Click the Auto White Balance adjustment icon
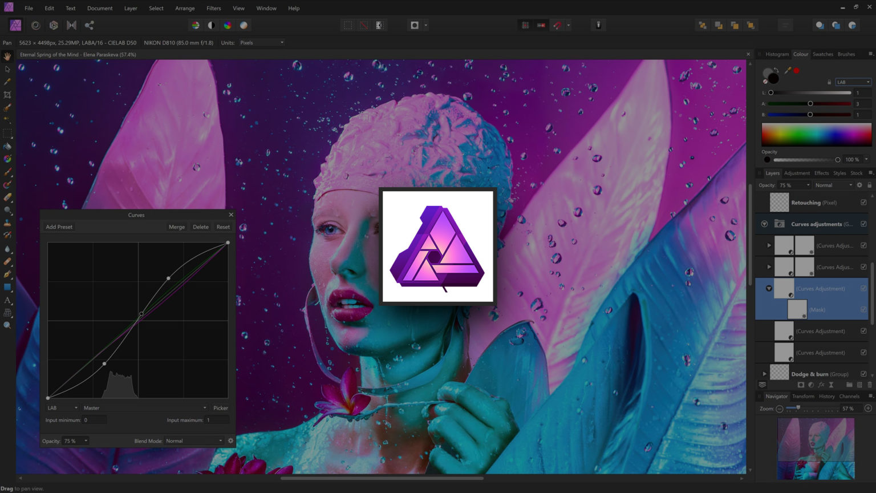Viewport: 876px width, 493px height. pos(244,25)
